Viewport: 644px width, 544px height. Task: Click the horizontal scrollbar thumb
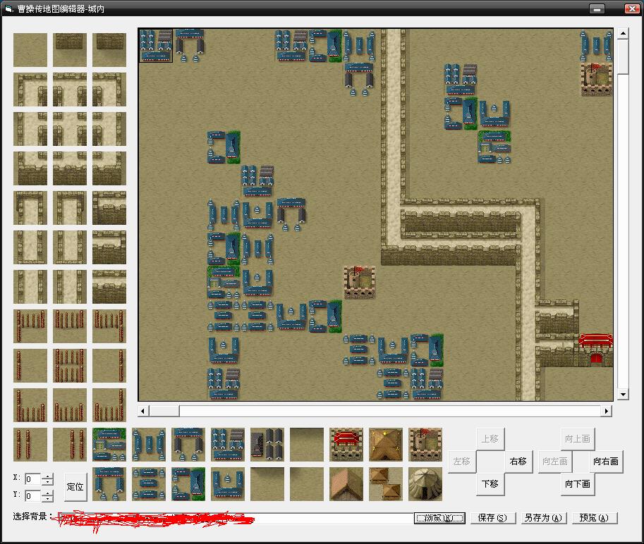tap(164, 411)
